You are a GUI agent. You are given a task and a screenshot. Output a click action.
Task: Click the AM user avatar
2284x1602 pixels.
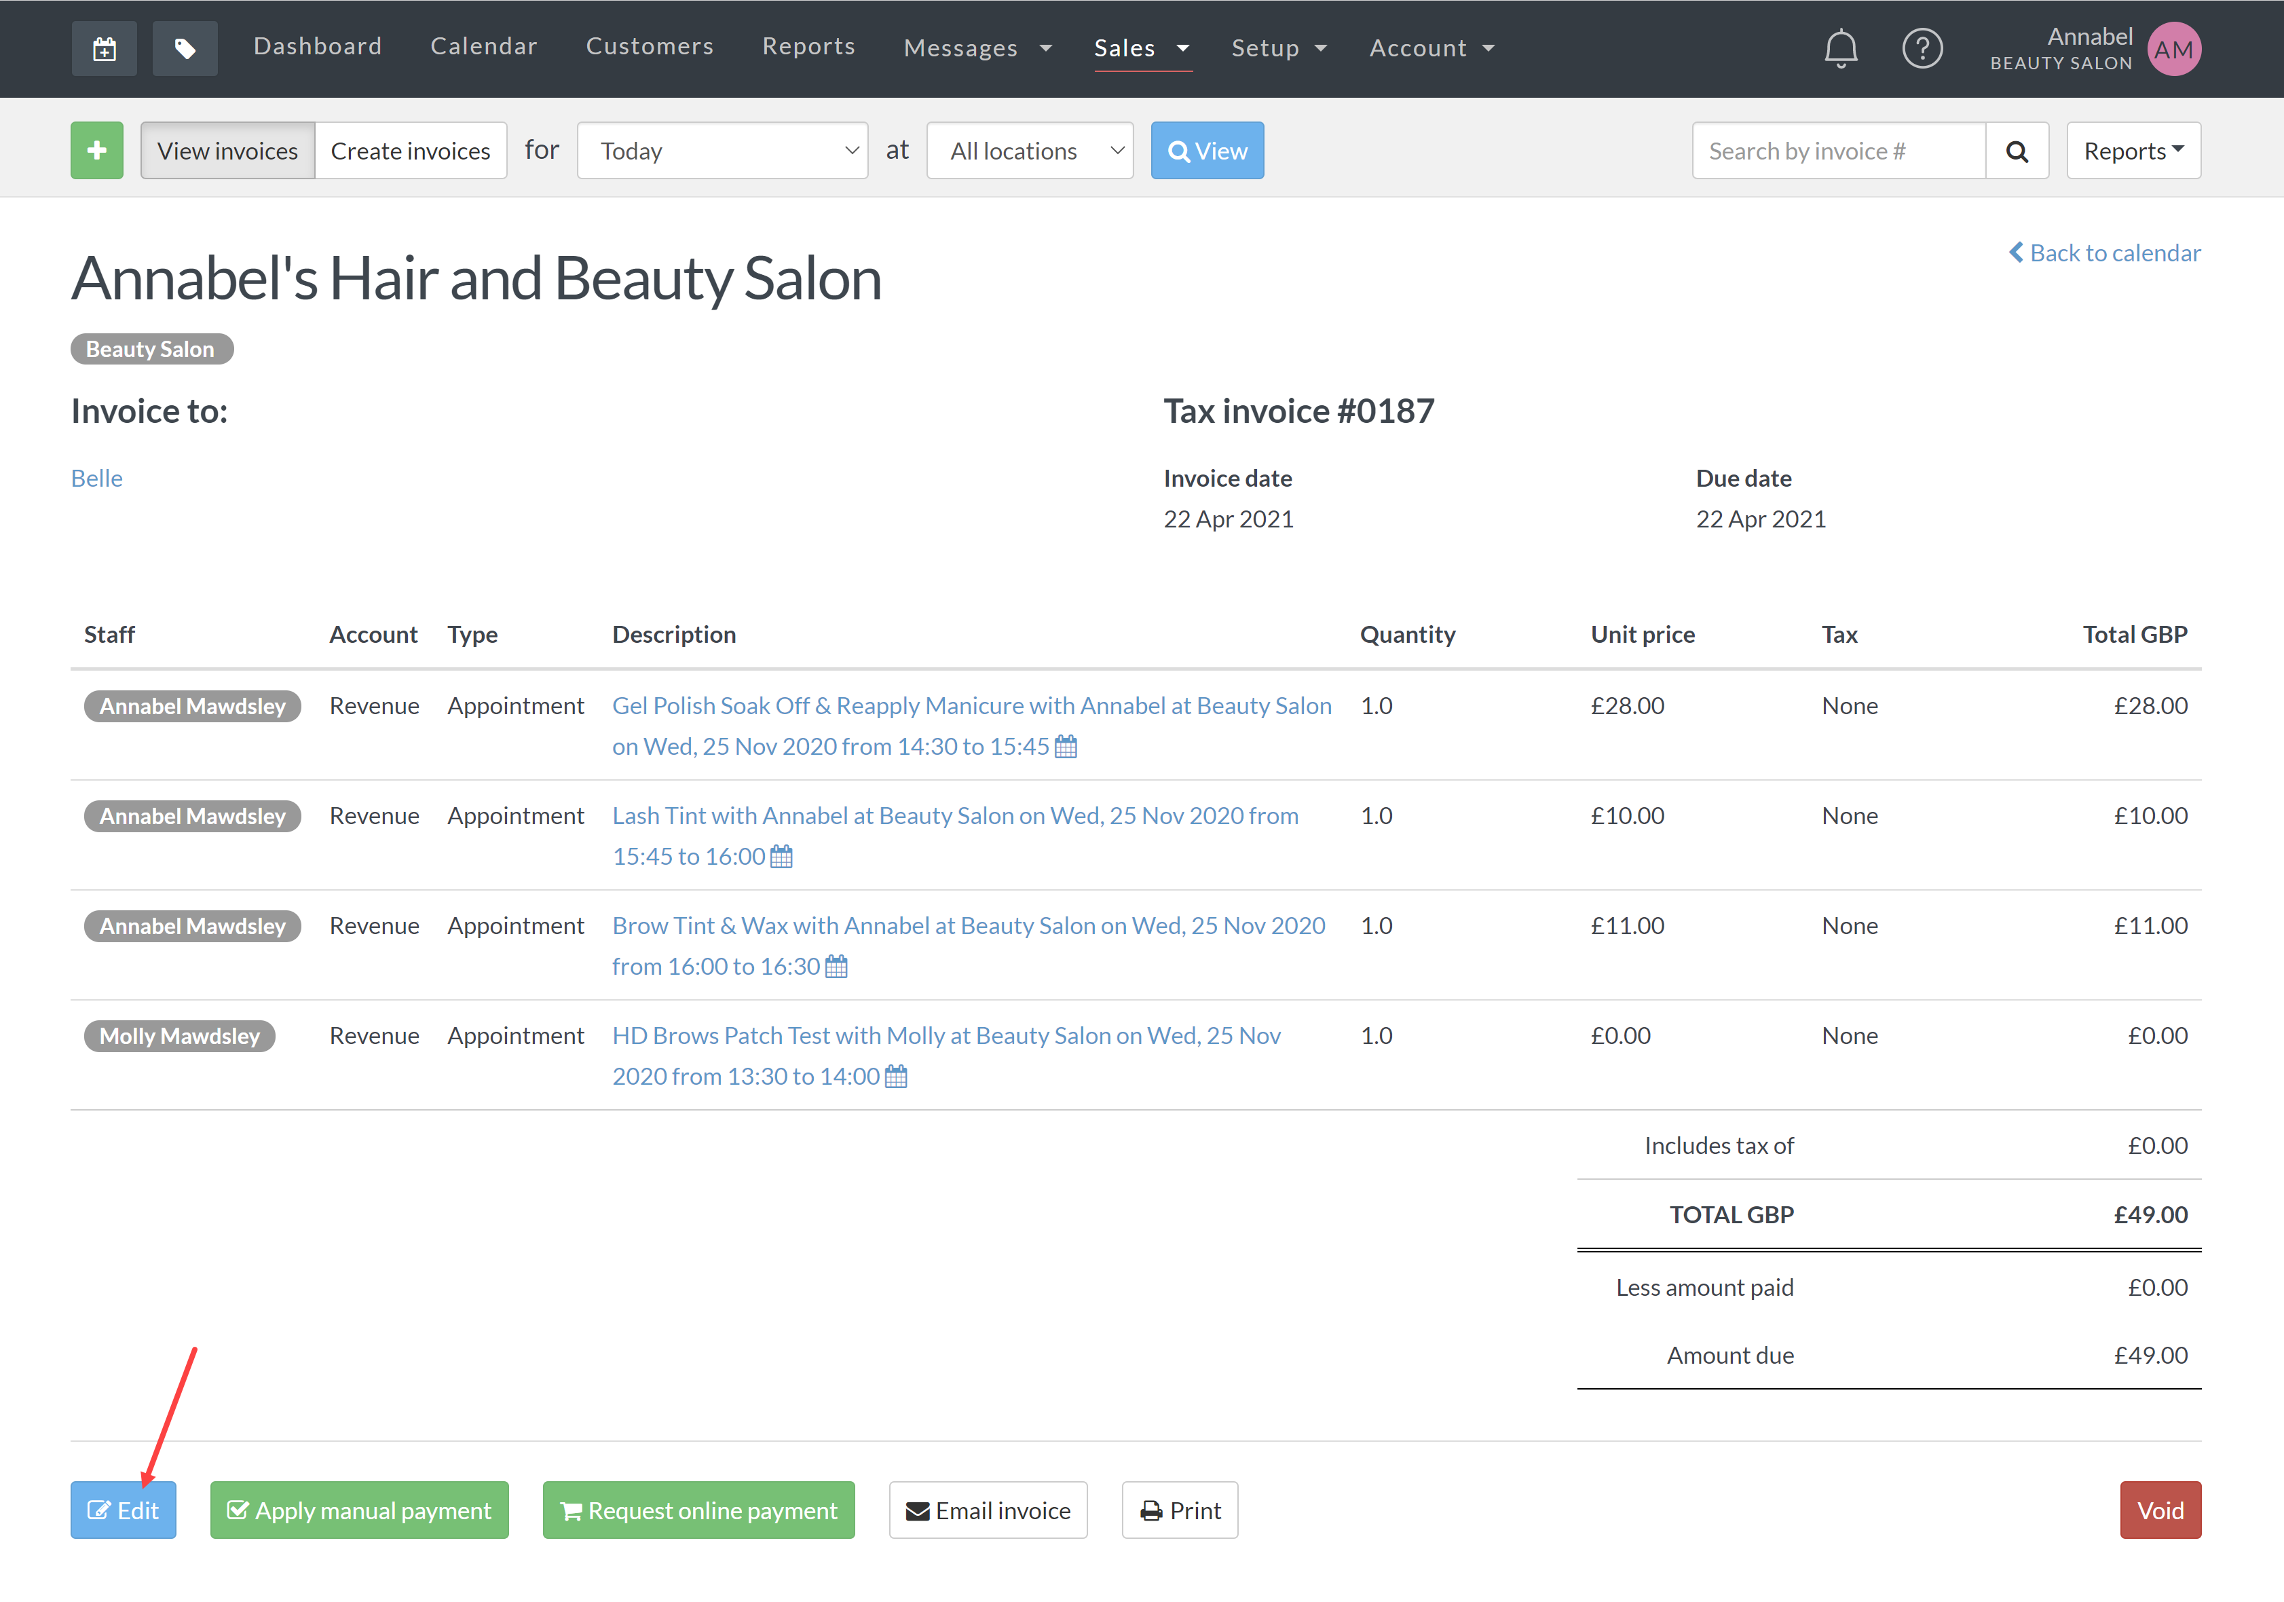pos(2173,49)
